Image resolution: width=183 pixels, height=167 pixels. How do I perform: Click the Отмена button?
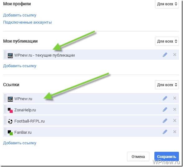(138, 156)
